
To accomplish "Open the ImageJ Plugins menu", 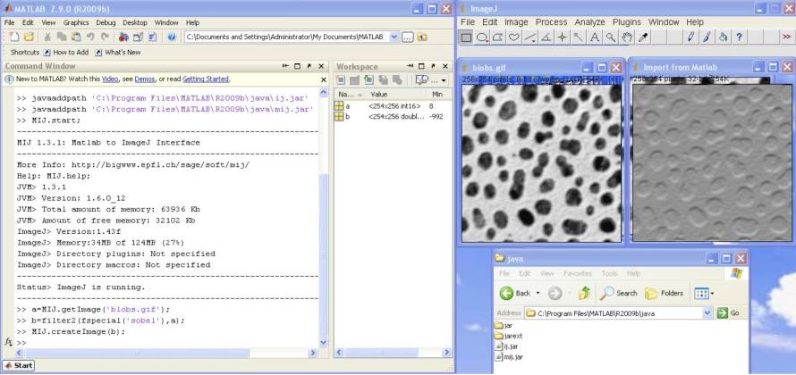I will pos(627,21).
